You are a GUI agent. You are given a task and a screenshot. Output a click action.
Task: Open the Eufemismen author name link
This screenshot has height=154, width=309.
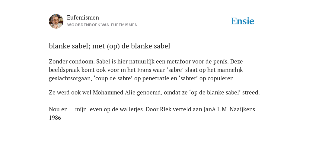pyautogui.click(x=83, y=18)
